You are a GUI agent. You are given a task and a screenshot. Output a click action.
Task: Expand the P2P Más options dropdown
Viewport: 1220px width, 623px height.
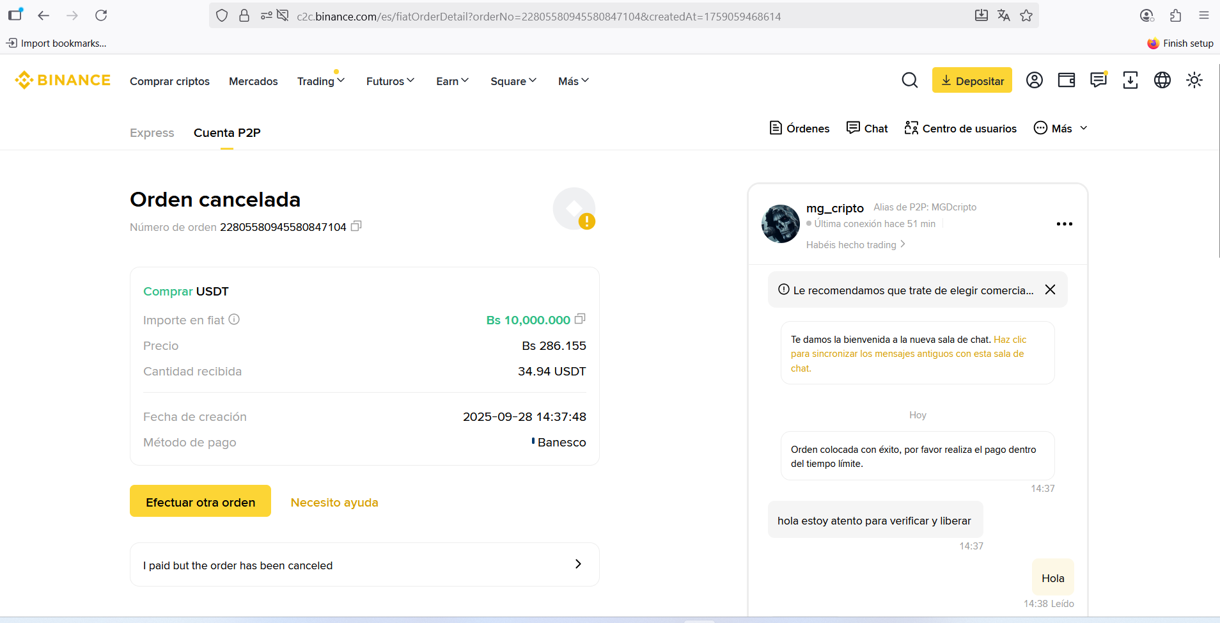pos(1061,129)
